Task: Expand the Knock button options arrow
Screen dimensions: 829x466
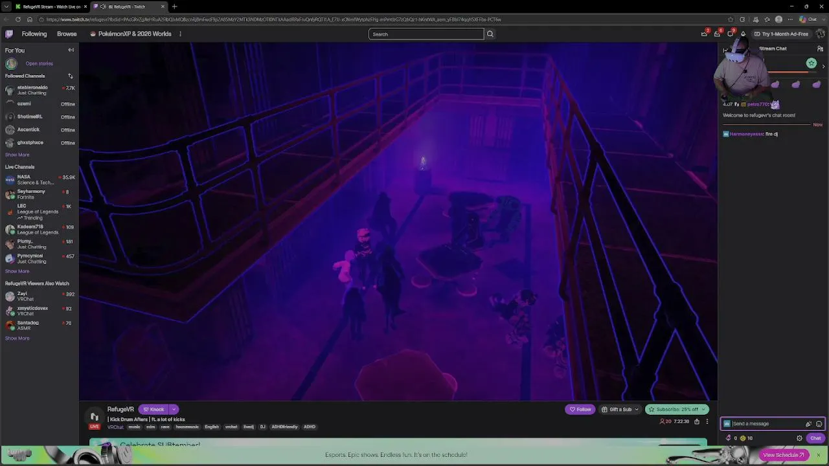Action: [x=174, y=410]
